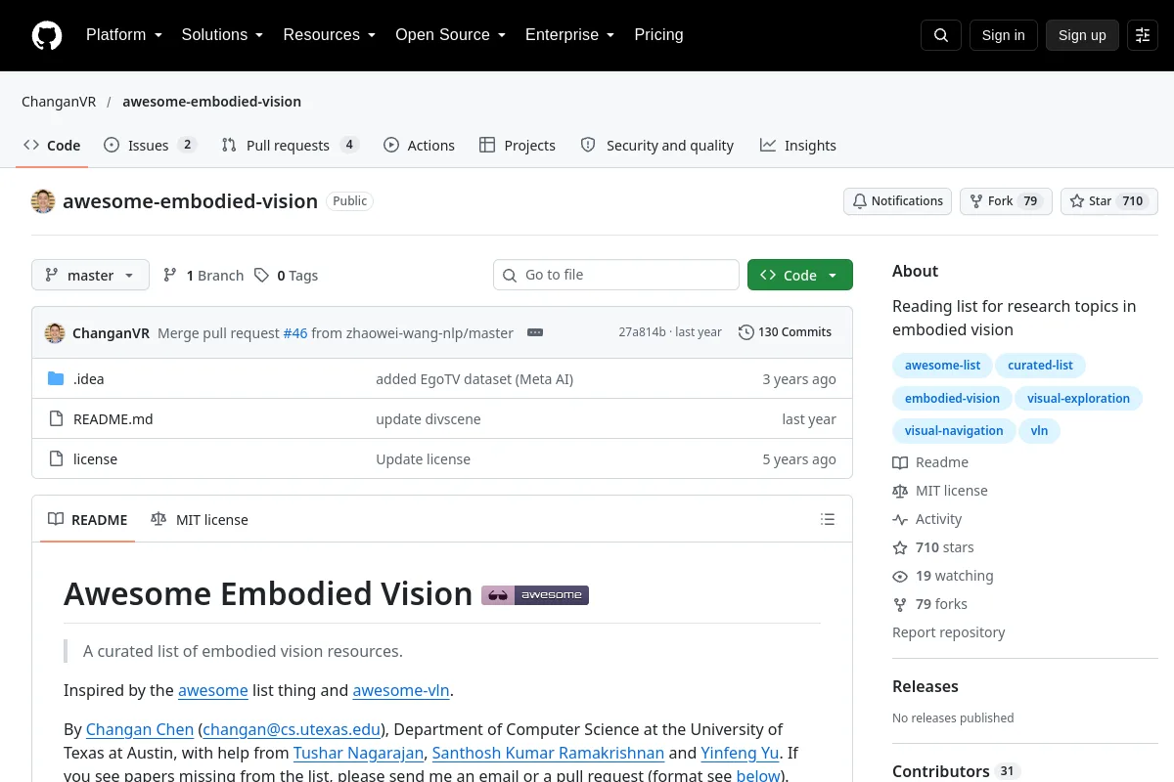1174x782 pixels.
Task: Focus the Go to file field
Action: [x=616, y=276]
